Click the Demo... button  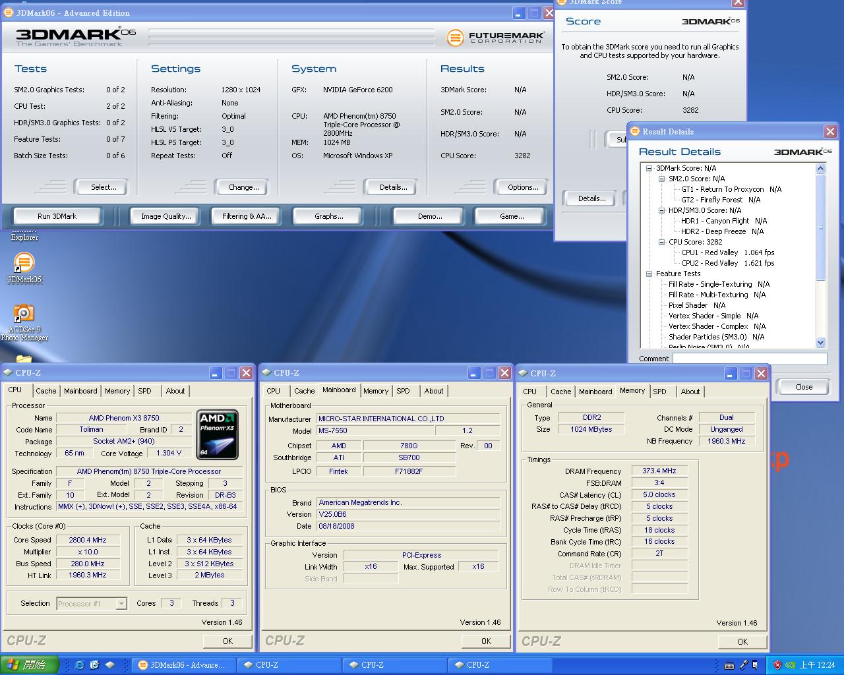tap(430, 216)
